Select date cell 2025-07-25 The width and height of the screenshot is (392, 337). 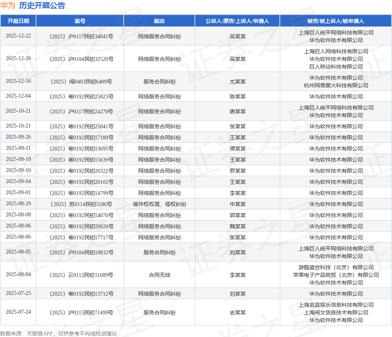tap(18, 293)
